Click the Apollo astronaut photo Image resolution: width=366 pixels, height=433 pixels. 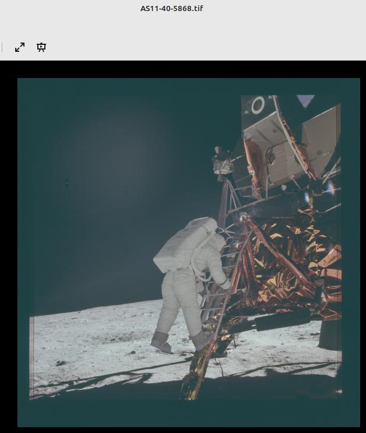click(189, 252)
